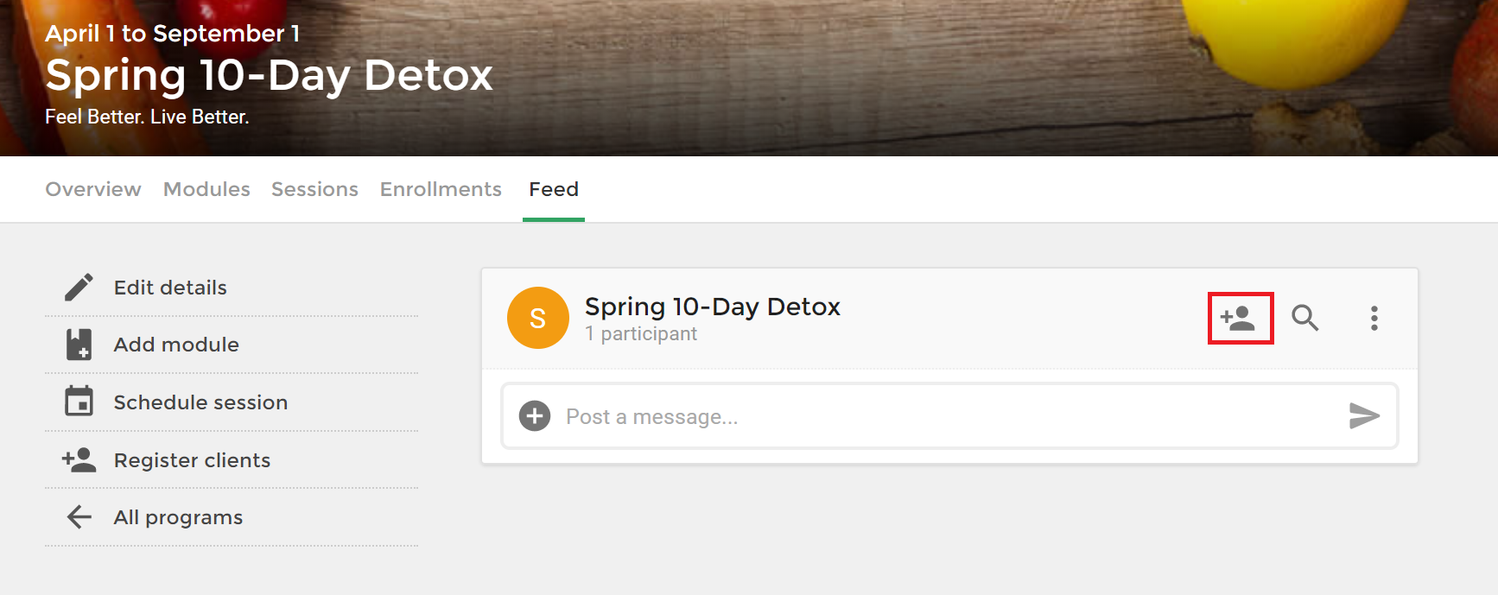Open the three-dot more options menu
The image size is (1498, 595).
(x=1374, y=319)
